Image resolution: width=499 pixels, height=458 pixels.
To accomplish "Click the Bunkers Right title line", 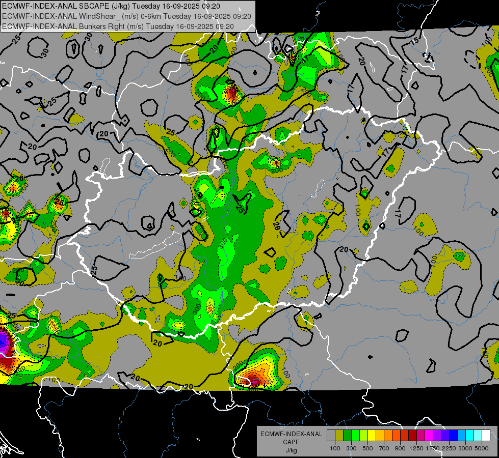I will pyautogui.click(x=118, y=26).
